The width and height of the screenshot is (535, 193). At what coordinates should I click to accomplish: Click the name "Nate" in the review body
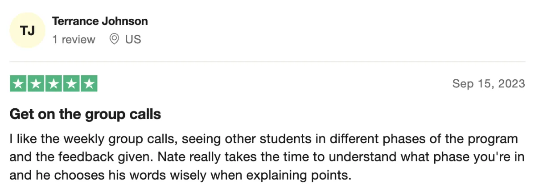point(207,157)
